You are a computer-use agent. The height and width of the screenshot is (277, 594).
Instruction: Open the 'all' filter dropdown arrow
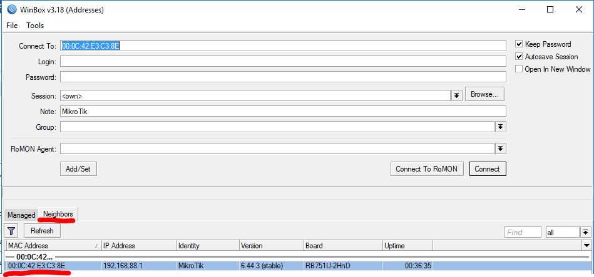[x=586, y=232]
